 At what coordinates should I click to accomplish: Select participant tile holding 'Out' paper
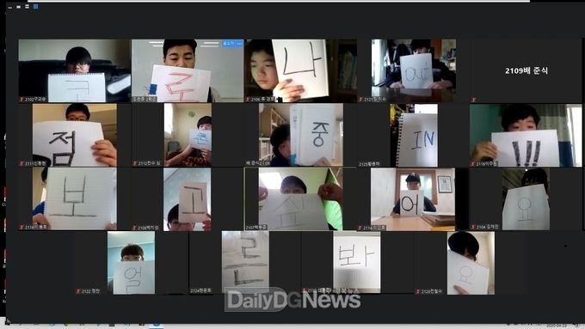[414, 70]
